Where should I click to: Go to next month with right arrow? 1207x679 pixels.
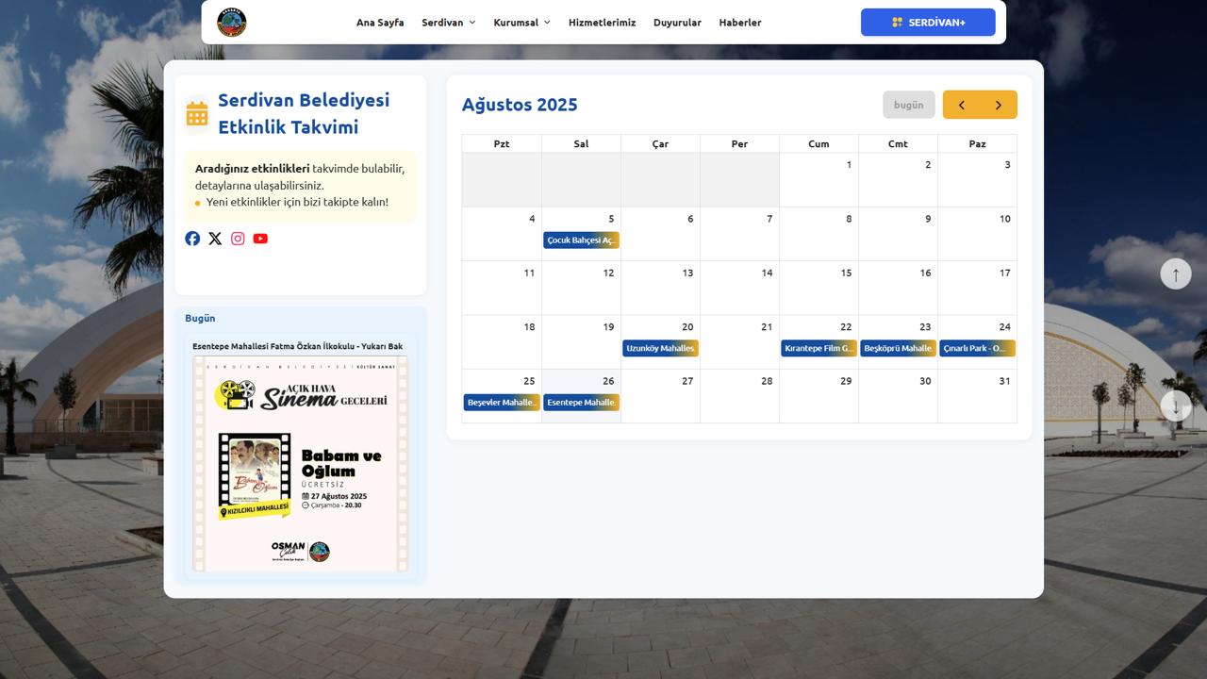click(998, 105)
